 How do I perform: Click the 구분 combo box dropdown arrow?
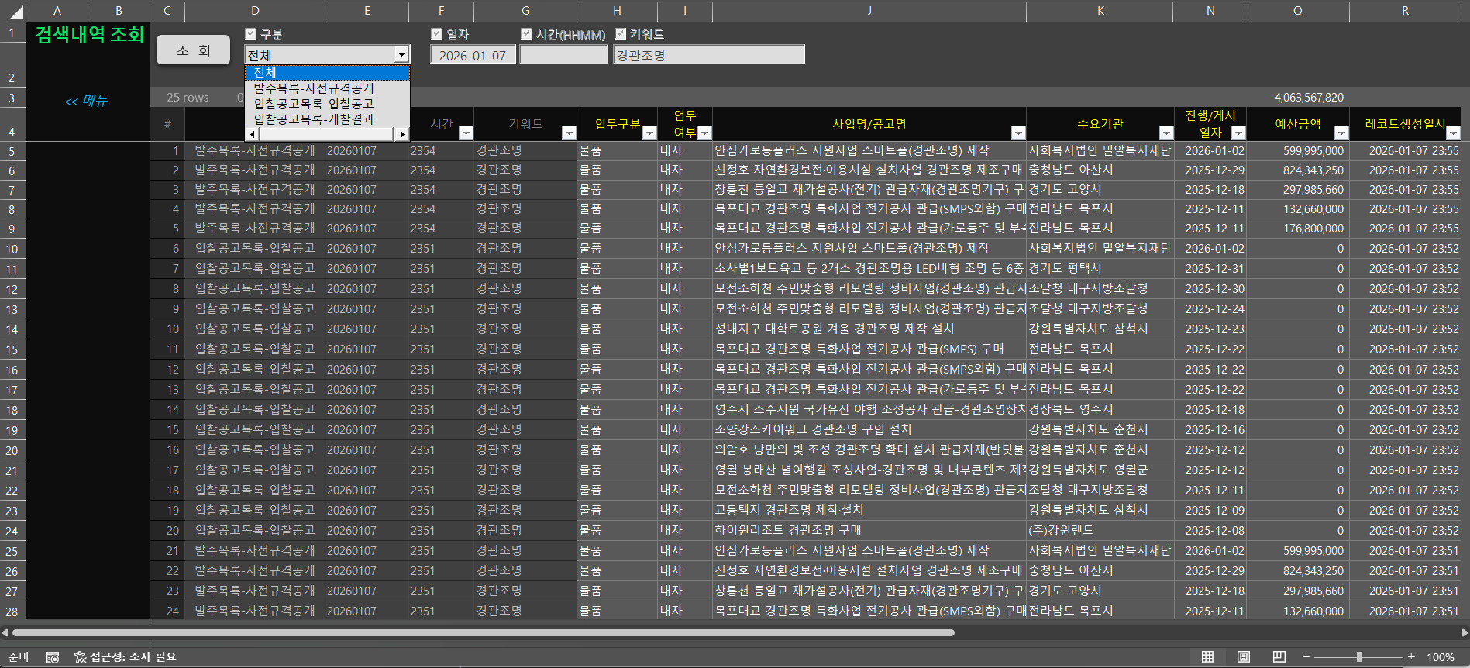(401, 55)
